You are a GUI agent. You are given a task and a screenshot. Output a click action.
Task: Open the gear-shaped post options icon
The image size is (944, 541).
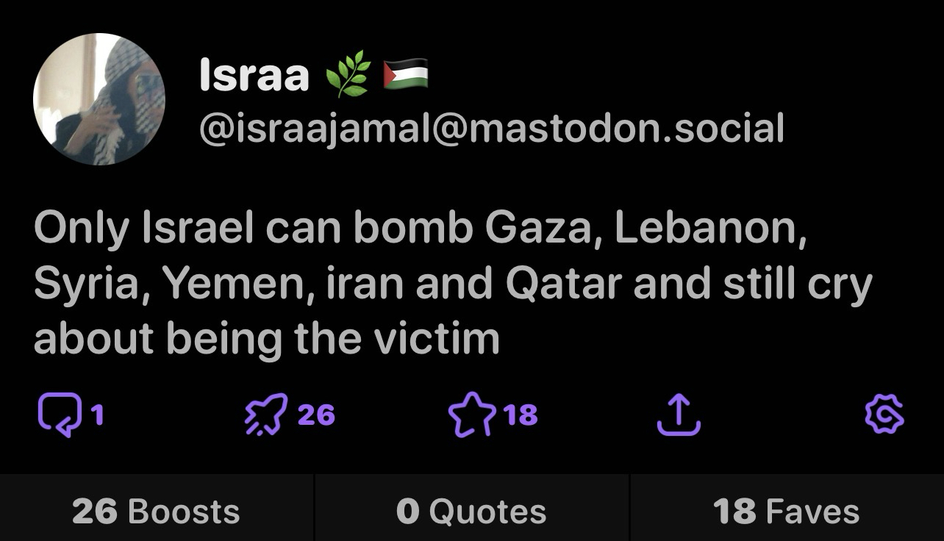pyautogui.click(x=884, y=415)
